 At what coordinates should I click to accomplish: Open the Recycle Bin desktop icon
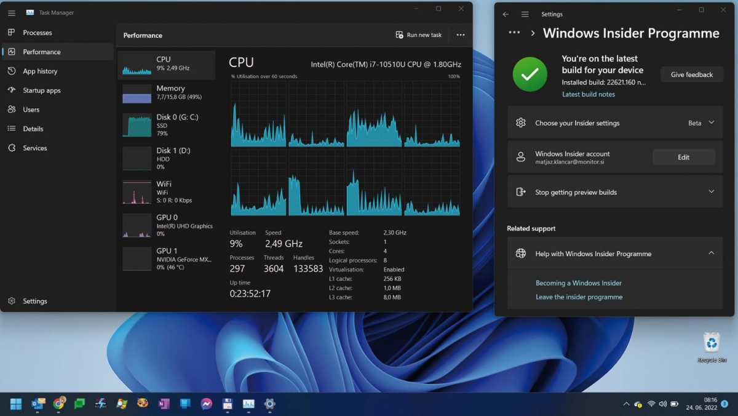pyautogui.click(x=712, y=348)
